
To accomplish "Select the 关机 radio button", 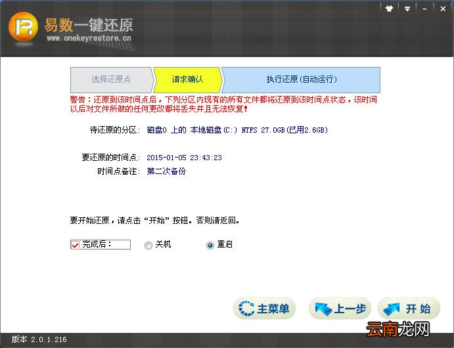I will (148, 246).
